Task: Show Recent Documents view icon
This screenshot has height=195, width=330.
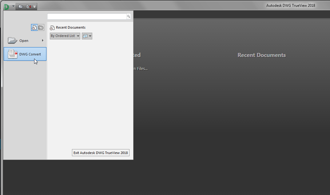Action: pyautogui.click(x=34, y=28)
